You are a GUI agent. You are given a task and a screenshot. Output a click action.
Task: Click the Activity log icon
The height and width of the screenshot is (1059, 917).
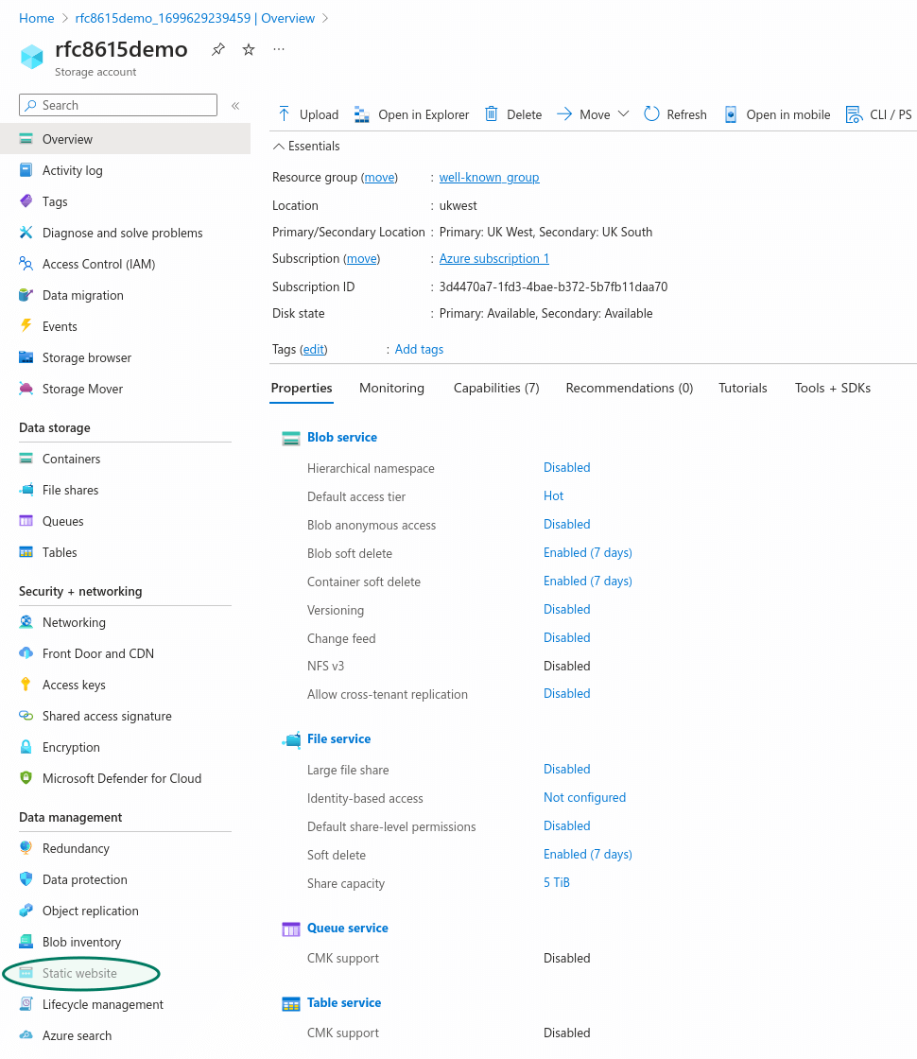(26, 170)
